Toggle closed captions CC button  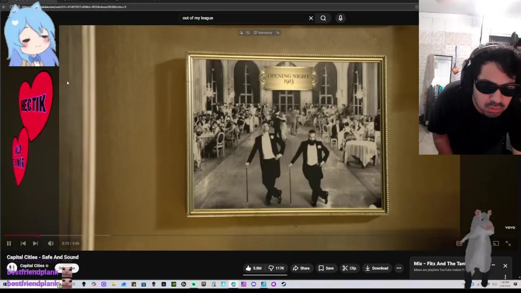(459, 243)
